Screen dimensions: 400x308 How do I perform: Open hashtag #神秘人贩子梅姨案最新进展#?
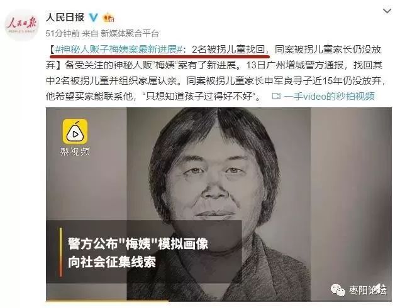coord(119,50)
